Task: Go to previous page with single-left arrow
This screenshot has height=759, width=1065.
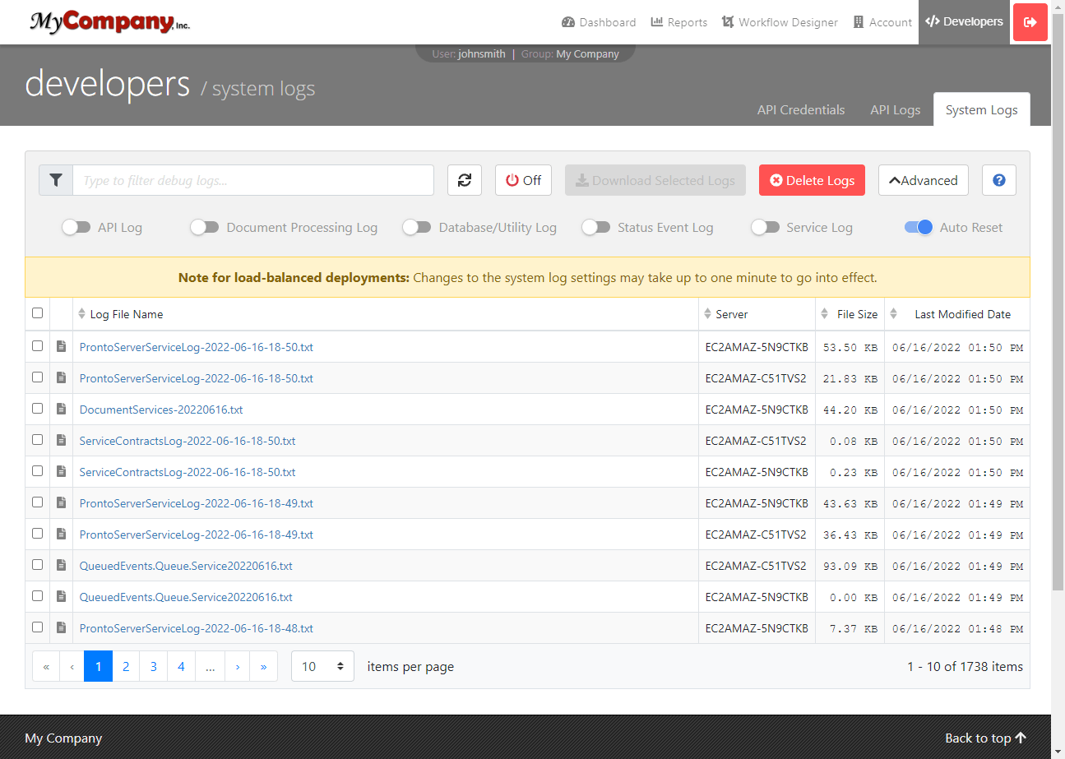Action: point(72,666)
